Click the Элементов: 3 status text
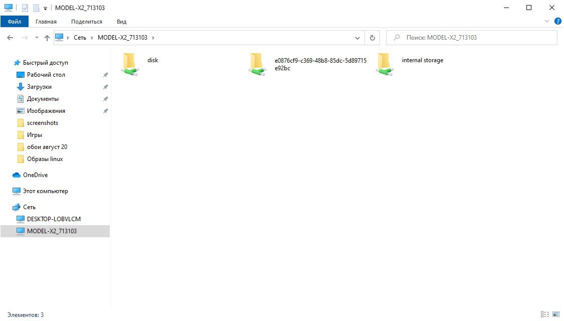 [26, 315]
